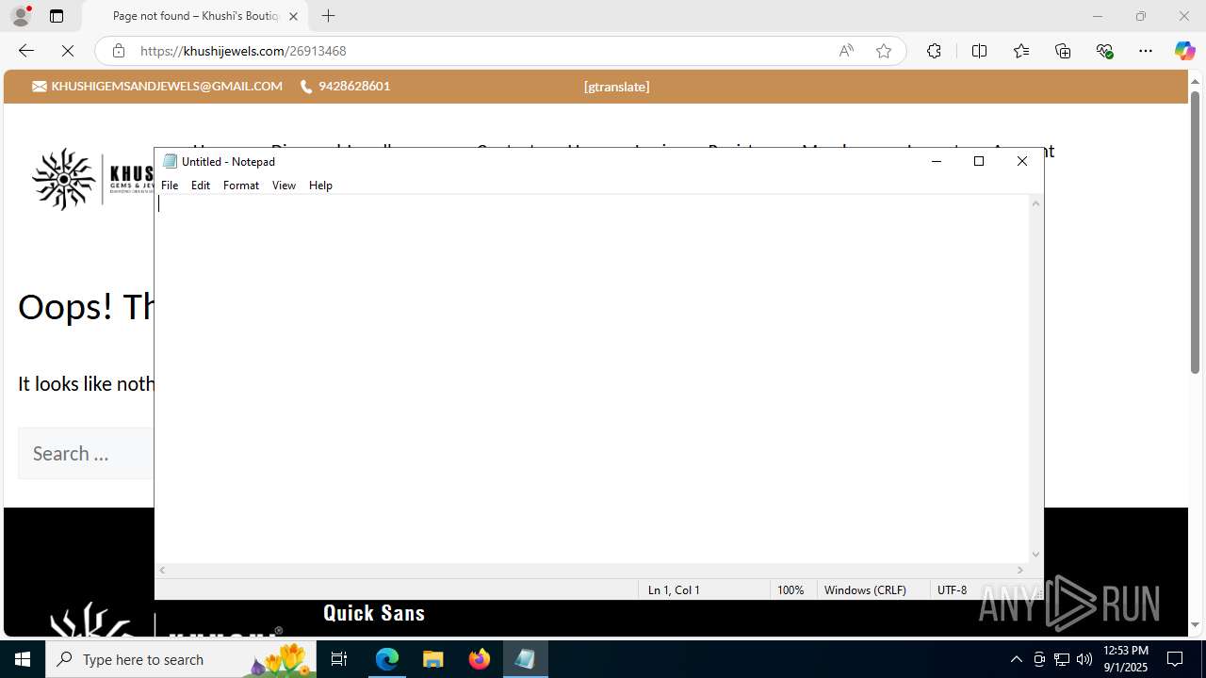Image resolution: width=1206 pixels, height=678 pixels.
Task: Stop loading the page
Action: [x=68, y=51]
